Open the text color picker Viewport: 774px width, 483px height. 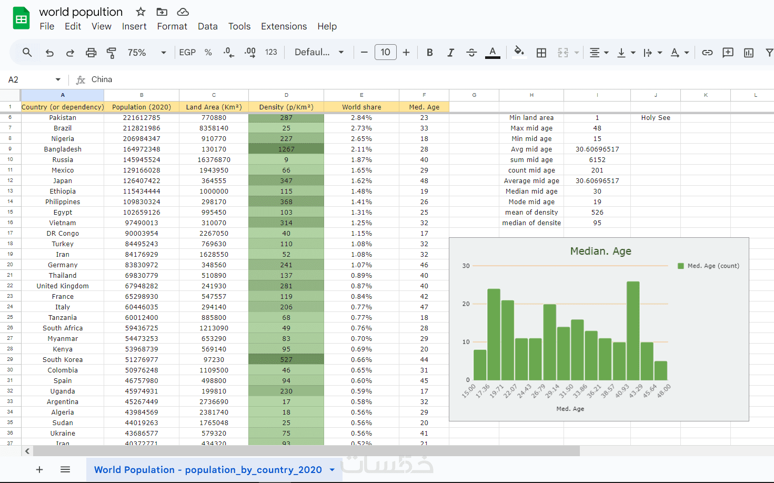click(492, 53)
